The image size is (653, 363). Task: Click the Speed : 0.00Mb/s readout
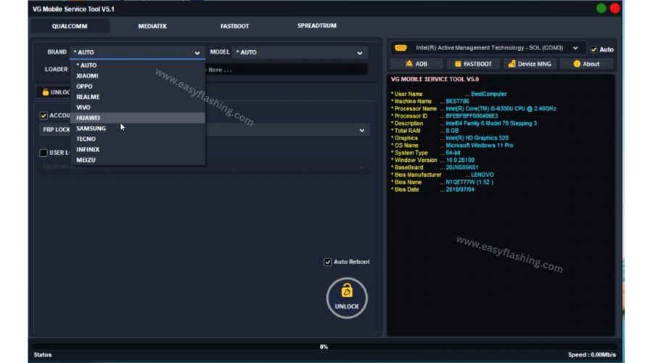click(592, 355)
